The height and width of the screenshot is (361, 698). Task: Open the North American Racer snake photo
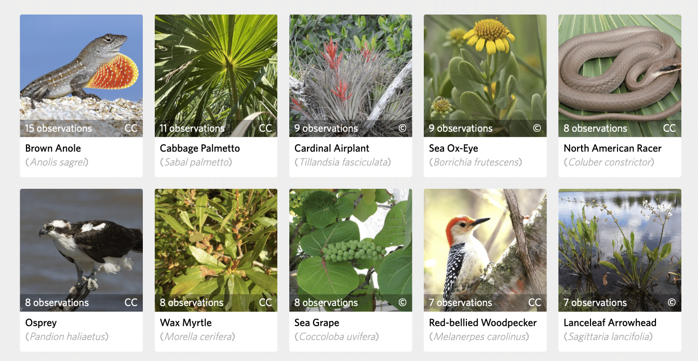click(620, 76)
